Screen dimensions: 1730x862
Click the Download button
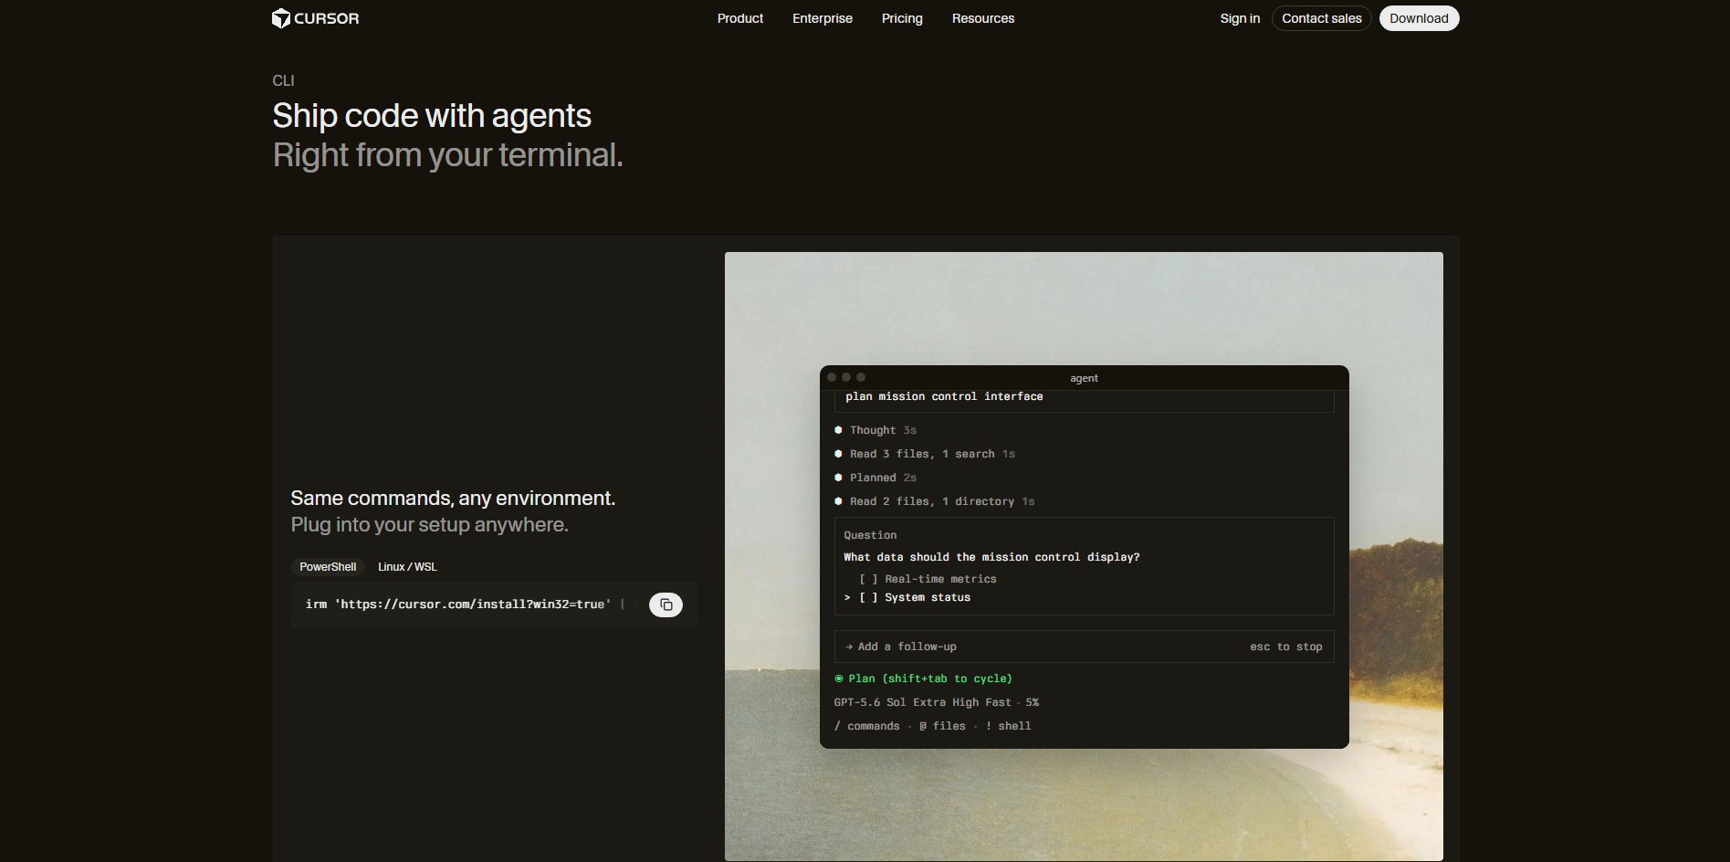pyautogui.click(x=1419, y=18)
